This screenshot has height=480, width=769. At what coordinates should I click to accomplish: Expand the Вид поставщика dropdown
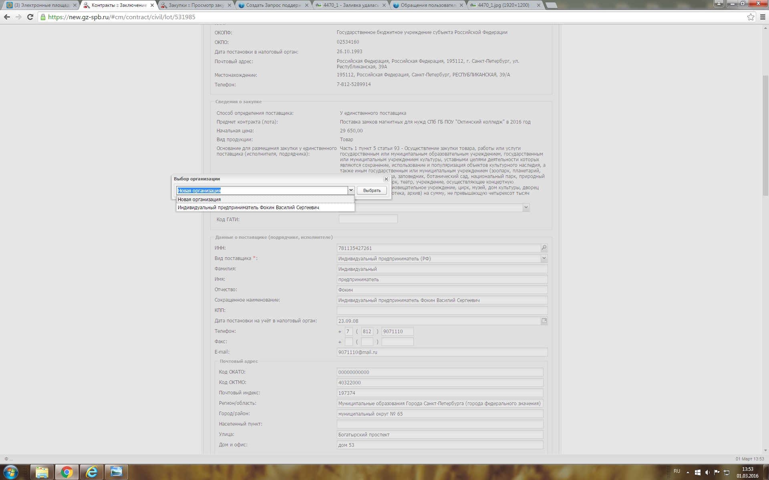[x=544, y=258]
